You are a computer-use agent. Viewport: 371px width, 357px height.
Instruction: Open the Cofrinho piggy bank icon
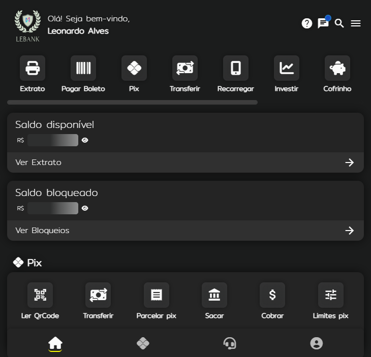337,68
